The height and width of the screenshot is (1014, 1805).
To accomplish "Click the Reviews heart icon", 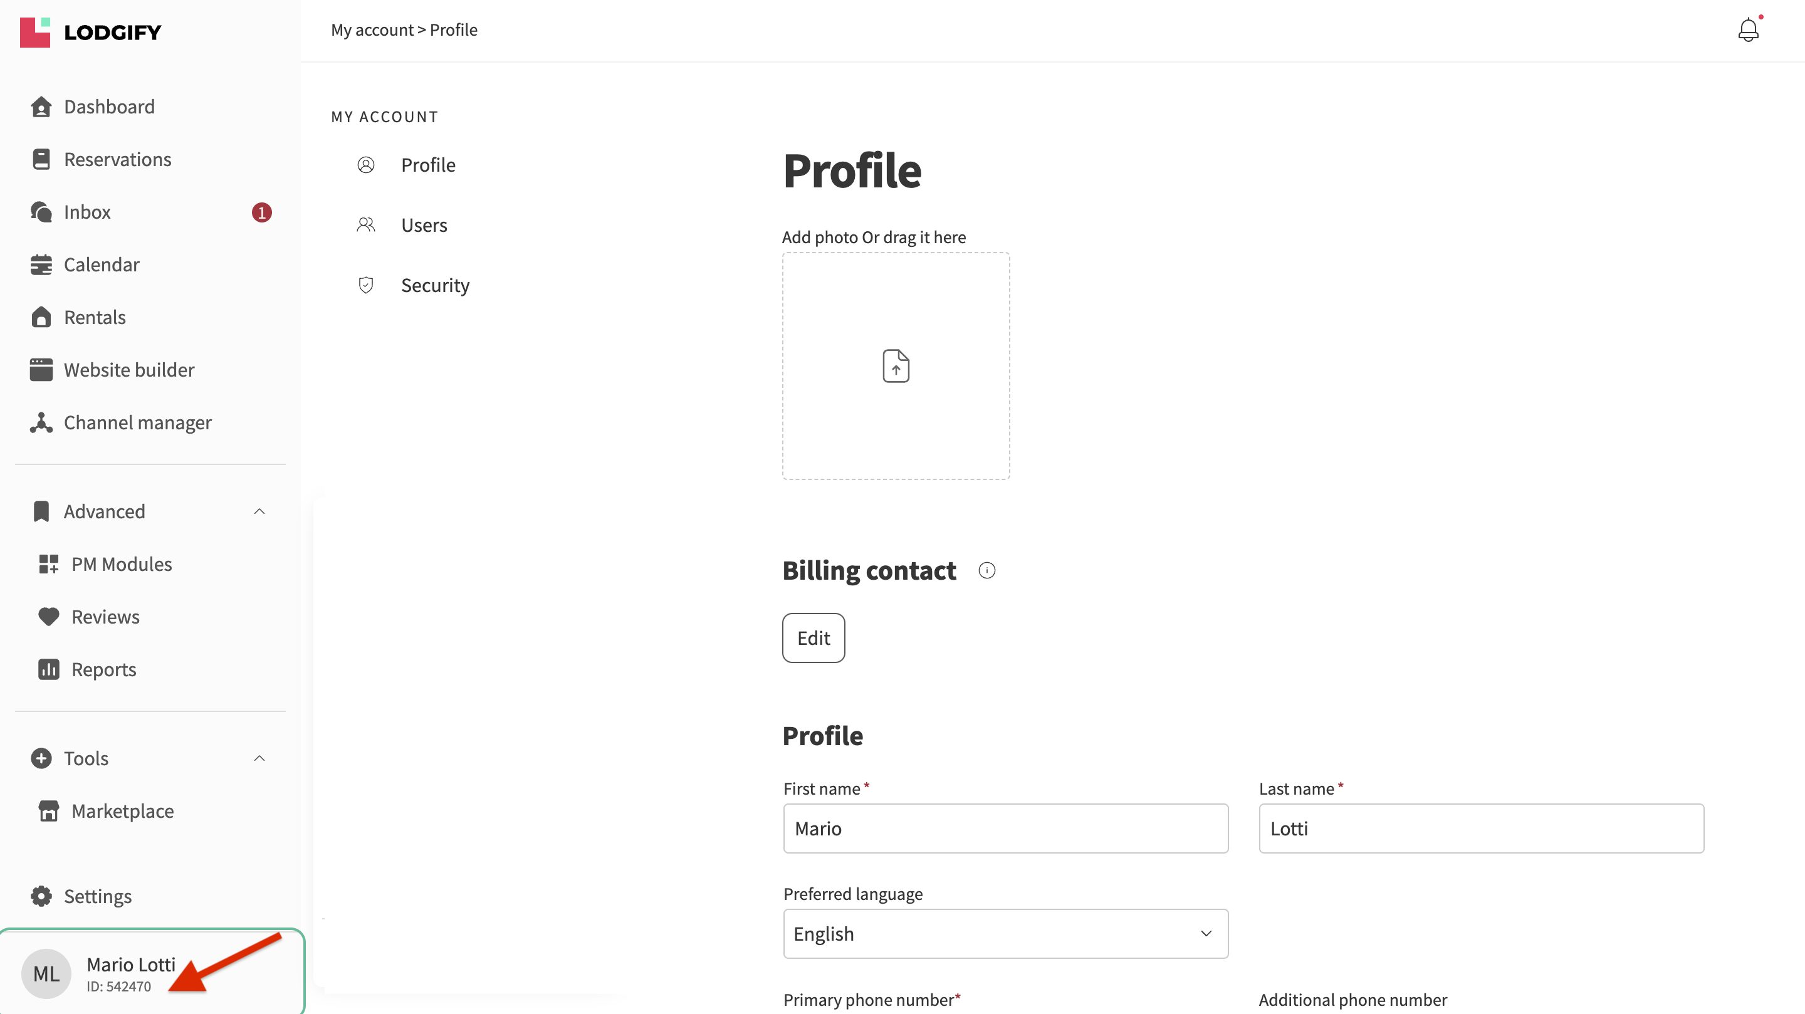I will pos(48,617).
